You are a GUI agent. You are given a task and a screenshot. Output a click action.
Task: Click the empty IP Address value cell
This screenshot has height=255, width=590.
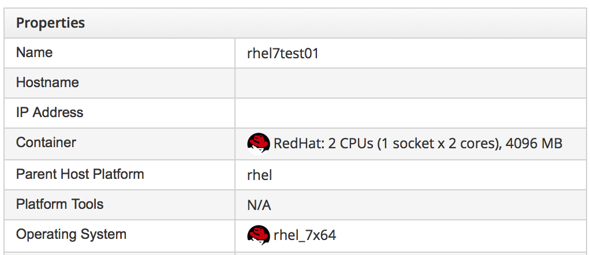click(x=410, y=113)
